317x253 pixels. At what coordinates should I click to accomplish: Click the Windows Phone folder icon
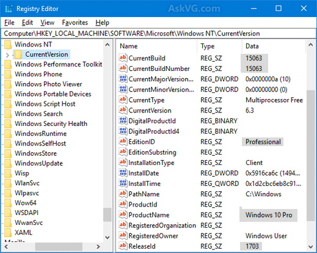pos(8,74)
